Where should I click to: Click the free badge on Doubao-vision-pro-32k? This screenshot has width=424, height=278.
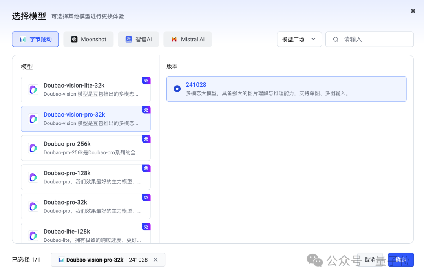(x=146, y=110)
